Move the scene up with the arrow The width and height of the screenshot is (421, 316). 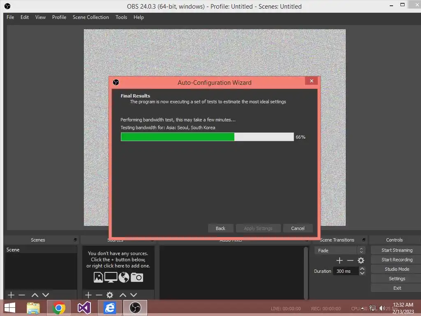(x=35, y=295)
